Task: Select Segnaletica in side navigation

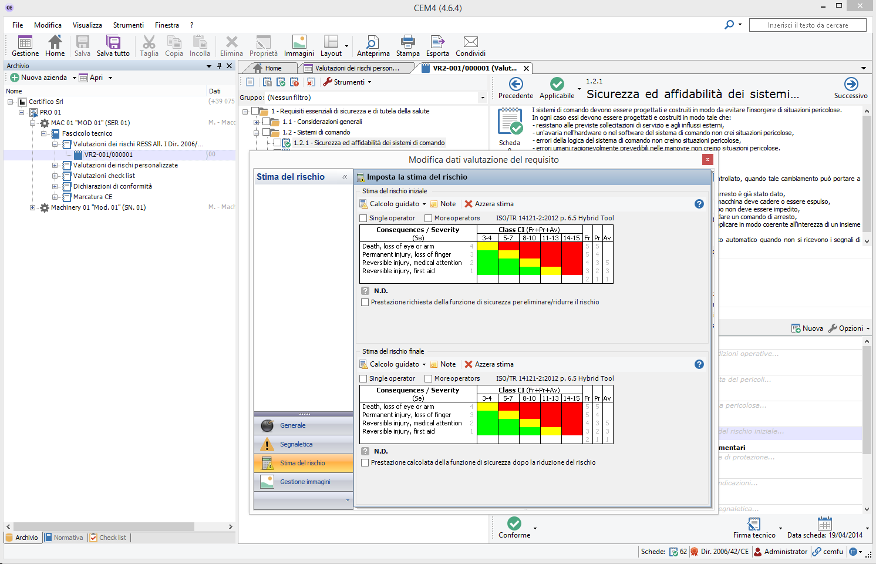Action: pos(296,444)
